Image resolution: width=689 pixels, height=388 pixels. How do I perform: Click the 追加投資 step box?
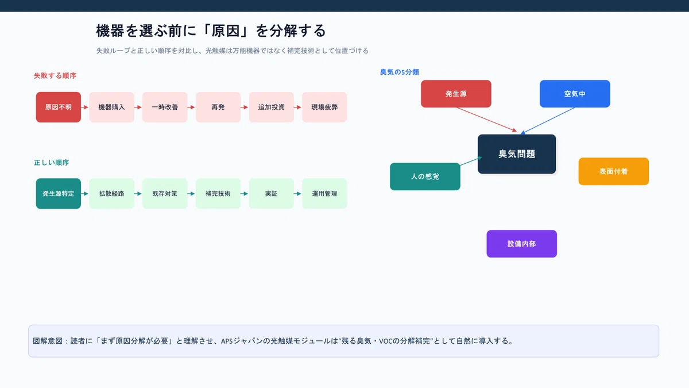(272, 107)
